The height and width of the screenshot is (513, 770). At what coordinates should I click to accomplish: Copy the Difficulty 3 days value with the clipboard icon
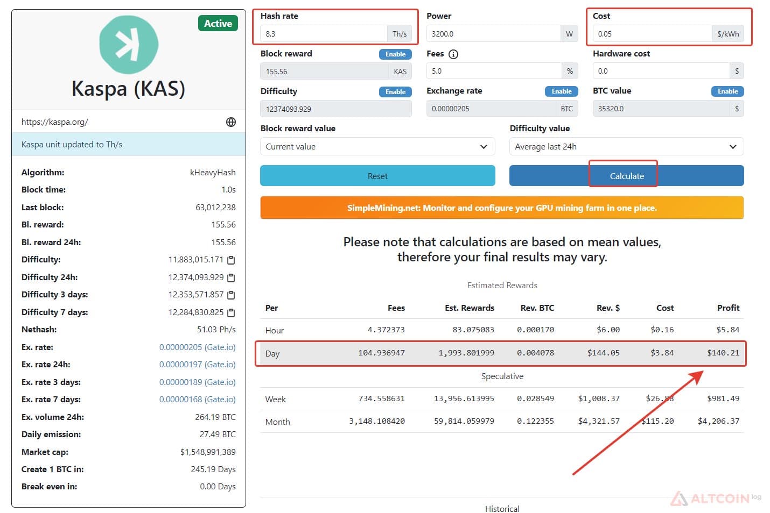[x=231, y=295]
